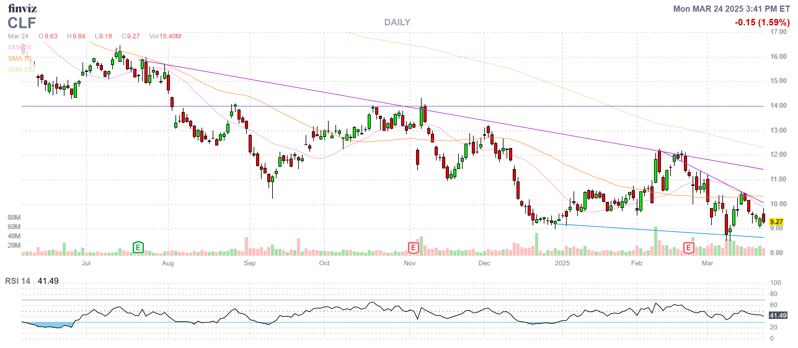Click the RSI 14 indicator label
This screenshot has height=348, width=798.
tap(18, 281)
